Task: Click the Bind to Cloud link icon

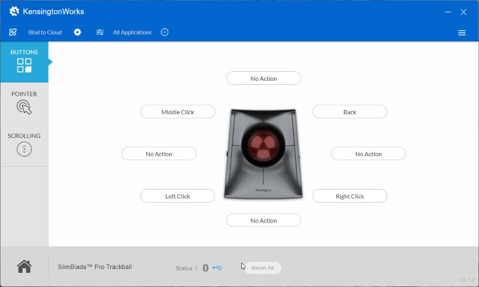Action: pyautogui.click(x=13, y=32)
